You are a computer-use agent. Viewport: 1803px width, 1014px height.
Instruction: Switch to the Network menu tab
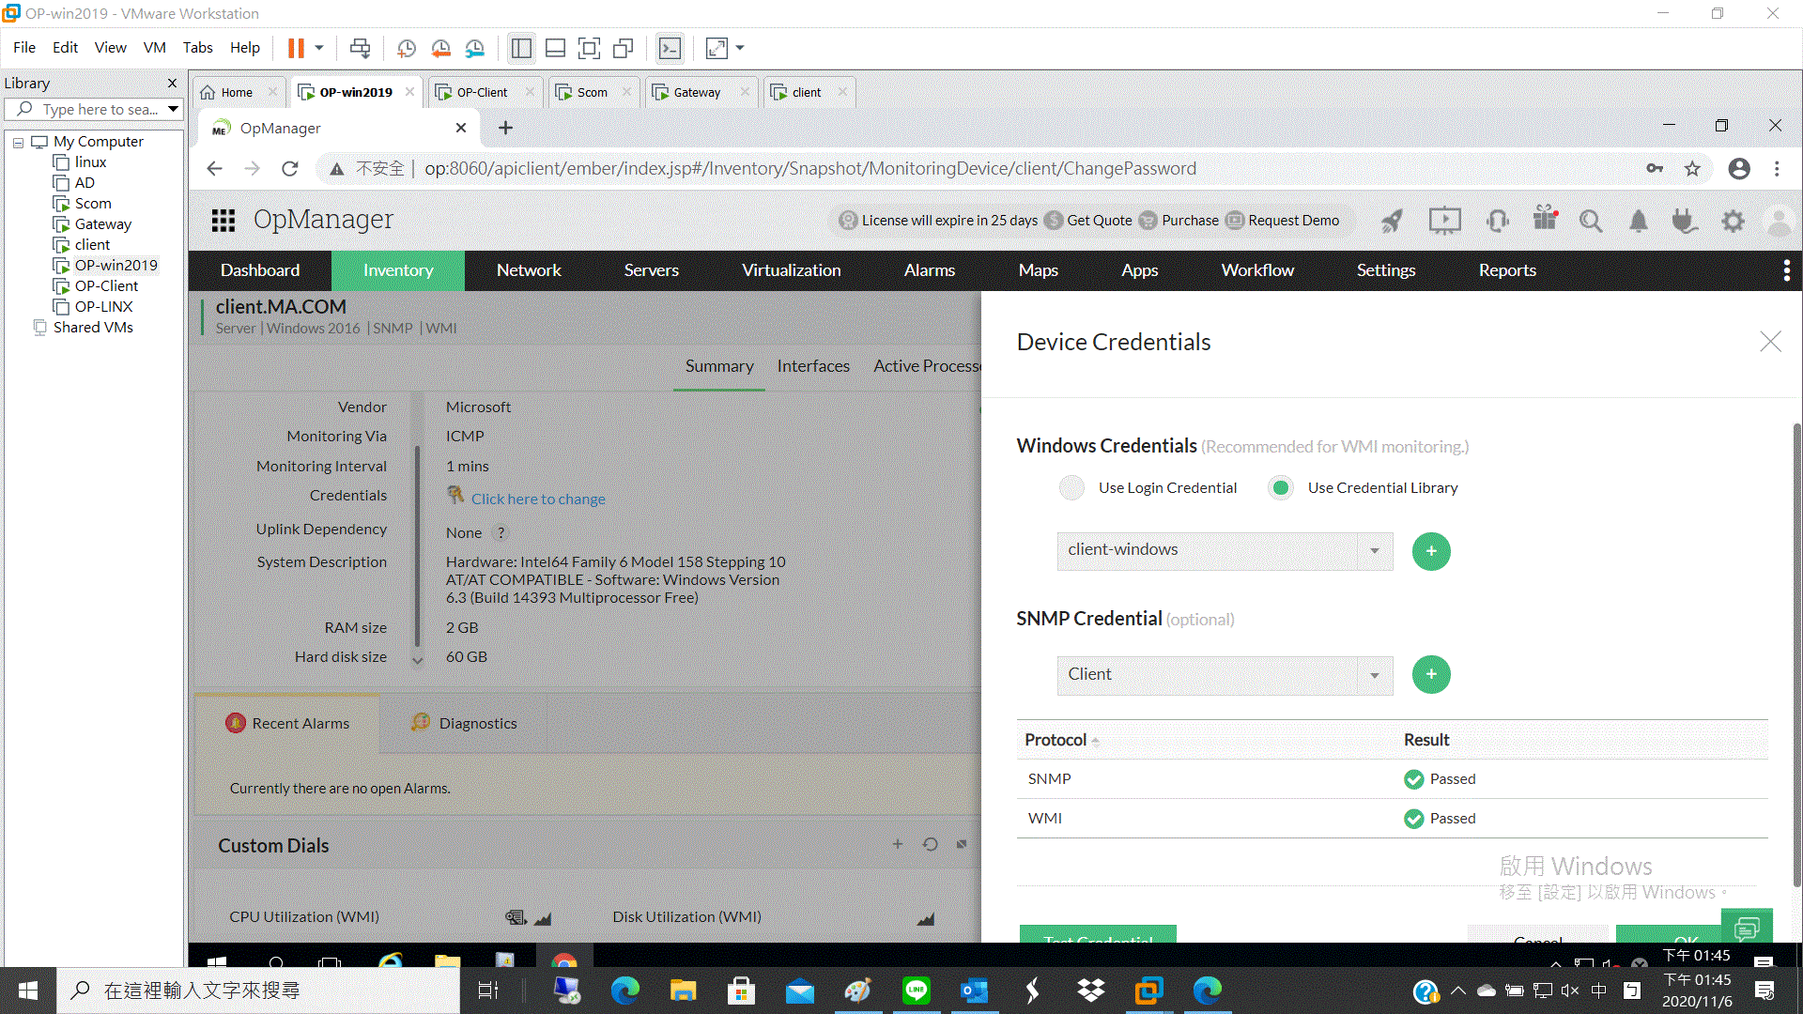(529, 270)
